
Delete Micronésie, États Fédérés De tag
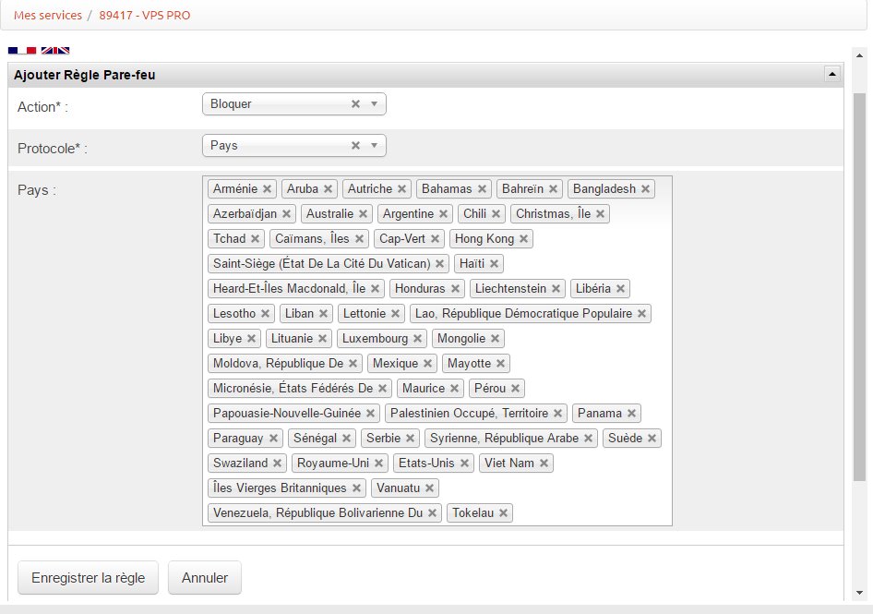[382, 389]
